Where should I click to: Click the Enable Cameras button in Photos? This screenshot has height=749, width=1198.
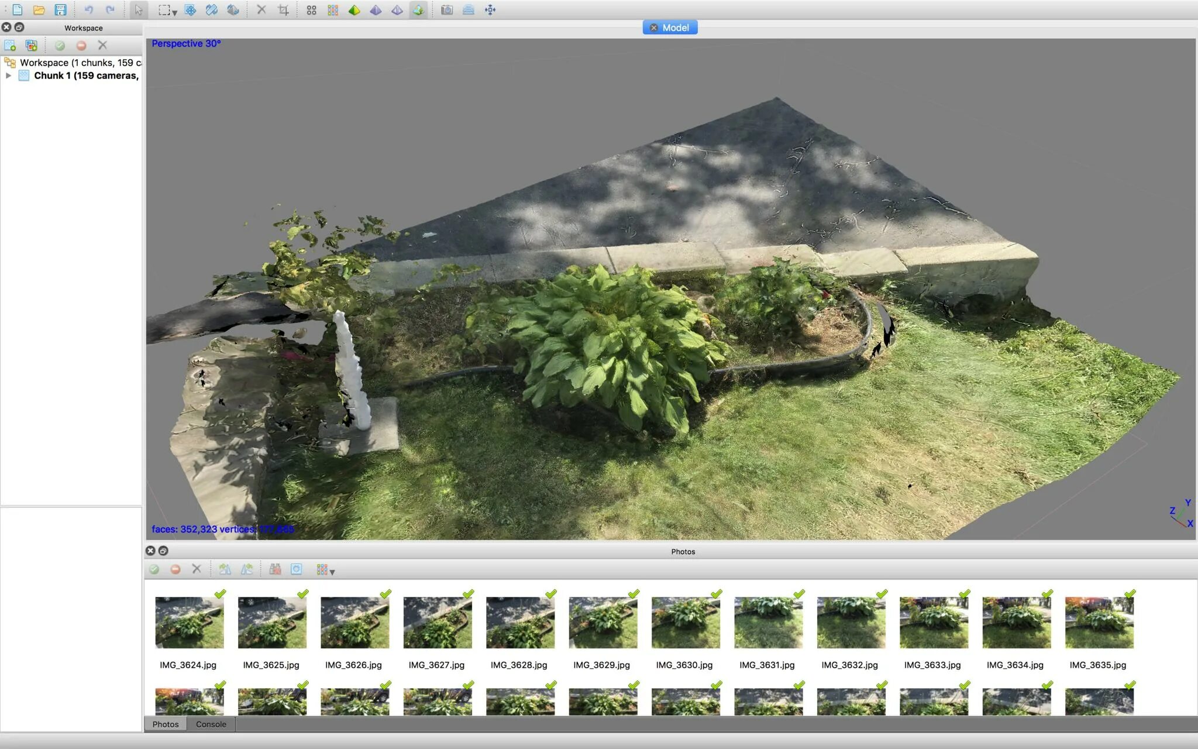coord(154,569)
